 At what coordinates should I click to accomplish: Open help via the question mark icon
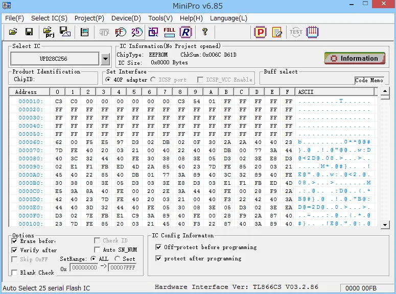(205, 32)
